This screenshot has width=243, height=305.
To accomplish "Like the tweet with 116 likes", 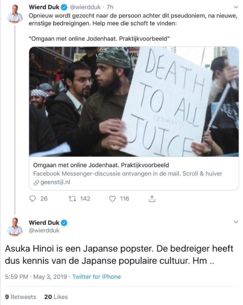I will [x=112, y=199].
